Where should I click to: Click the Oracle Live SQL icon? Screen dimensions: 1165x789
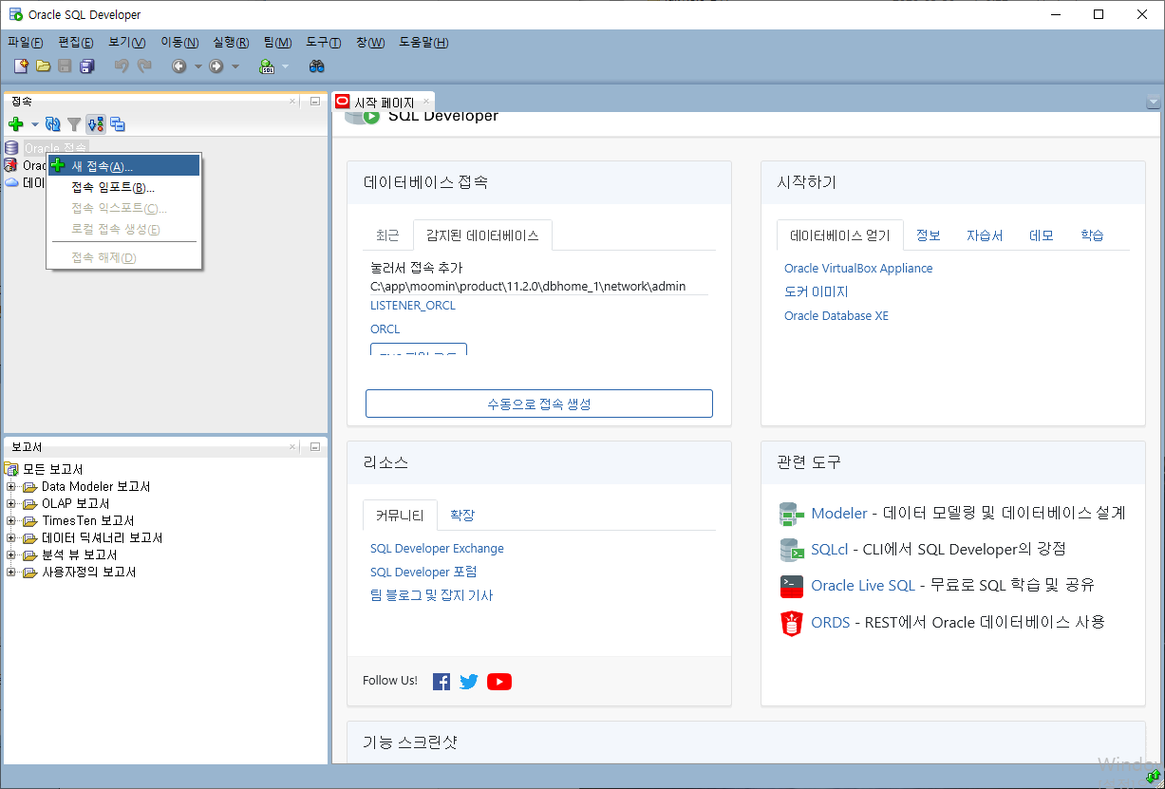(791, 586)
